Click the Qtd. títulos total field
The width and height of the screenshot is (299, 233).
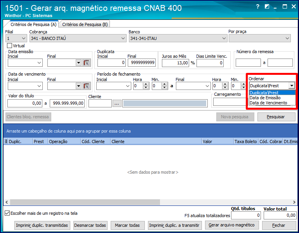click(246, 216)
